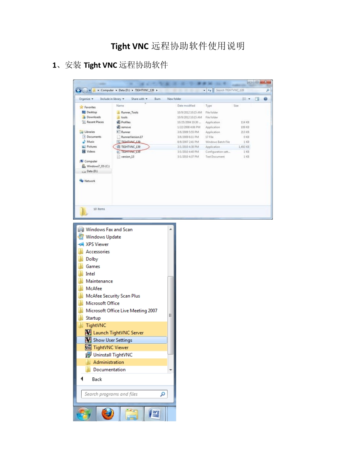Screen dimensions: 356x461
Task: Open the view options dropdown arrow
Action: (x=250, y=99)
